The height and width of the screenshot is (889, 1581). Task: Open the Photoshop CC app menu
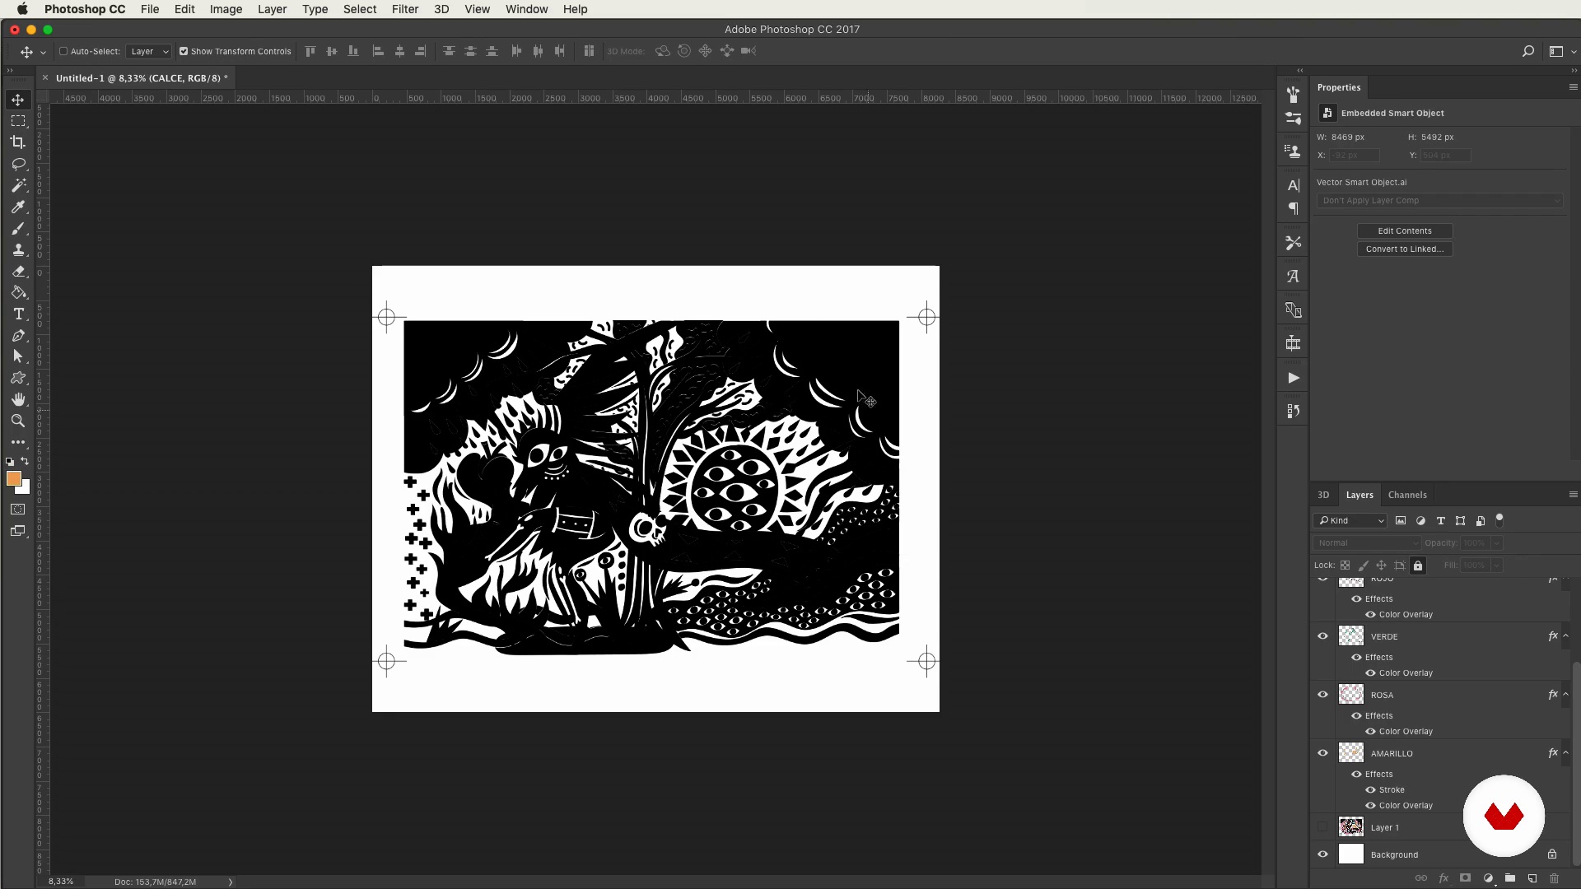(x=85, y=9)
